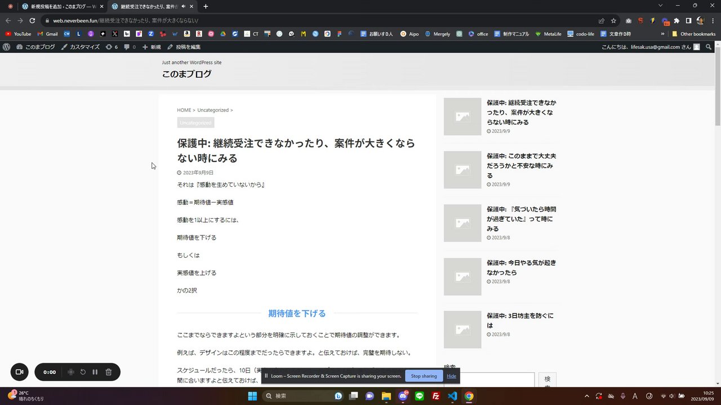The image size is (721, 405).
Task: Click the このまブログ site title
Action: point(186,74)
